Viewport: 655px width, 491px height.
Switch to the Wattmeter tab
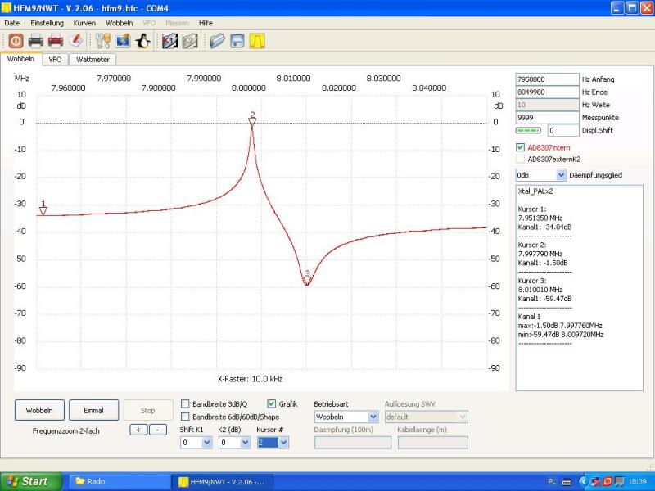93,59
